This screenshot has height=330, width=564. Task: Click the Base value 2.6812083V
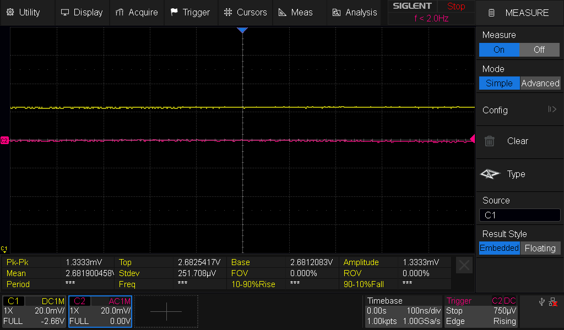pos(312,262)
